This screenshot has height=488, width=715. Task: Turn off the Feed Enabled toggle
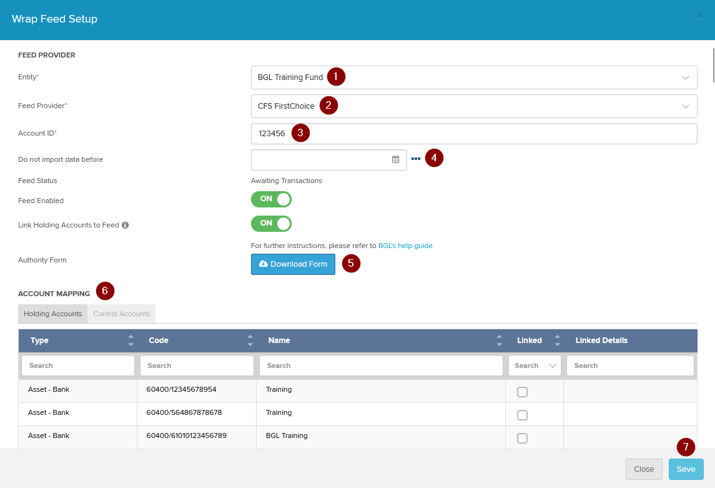(271, 199)
